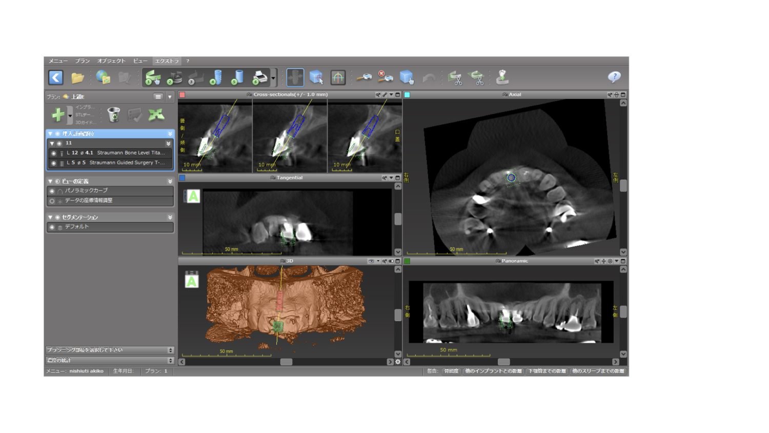769x433 pixels.
Task: Collapse the セグメンテーション section
Action: [50, 218]
